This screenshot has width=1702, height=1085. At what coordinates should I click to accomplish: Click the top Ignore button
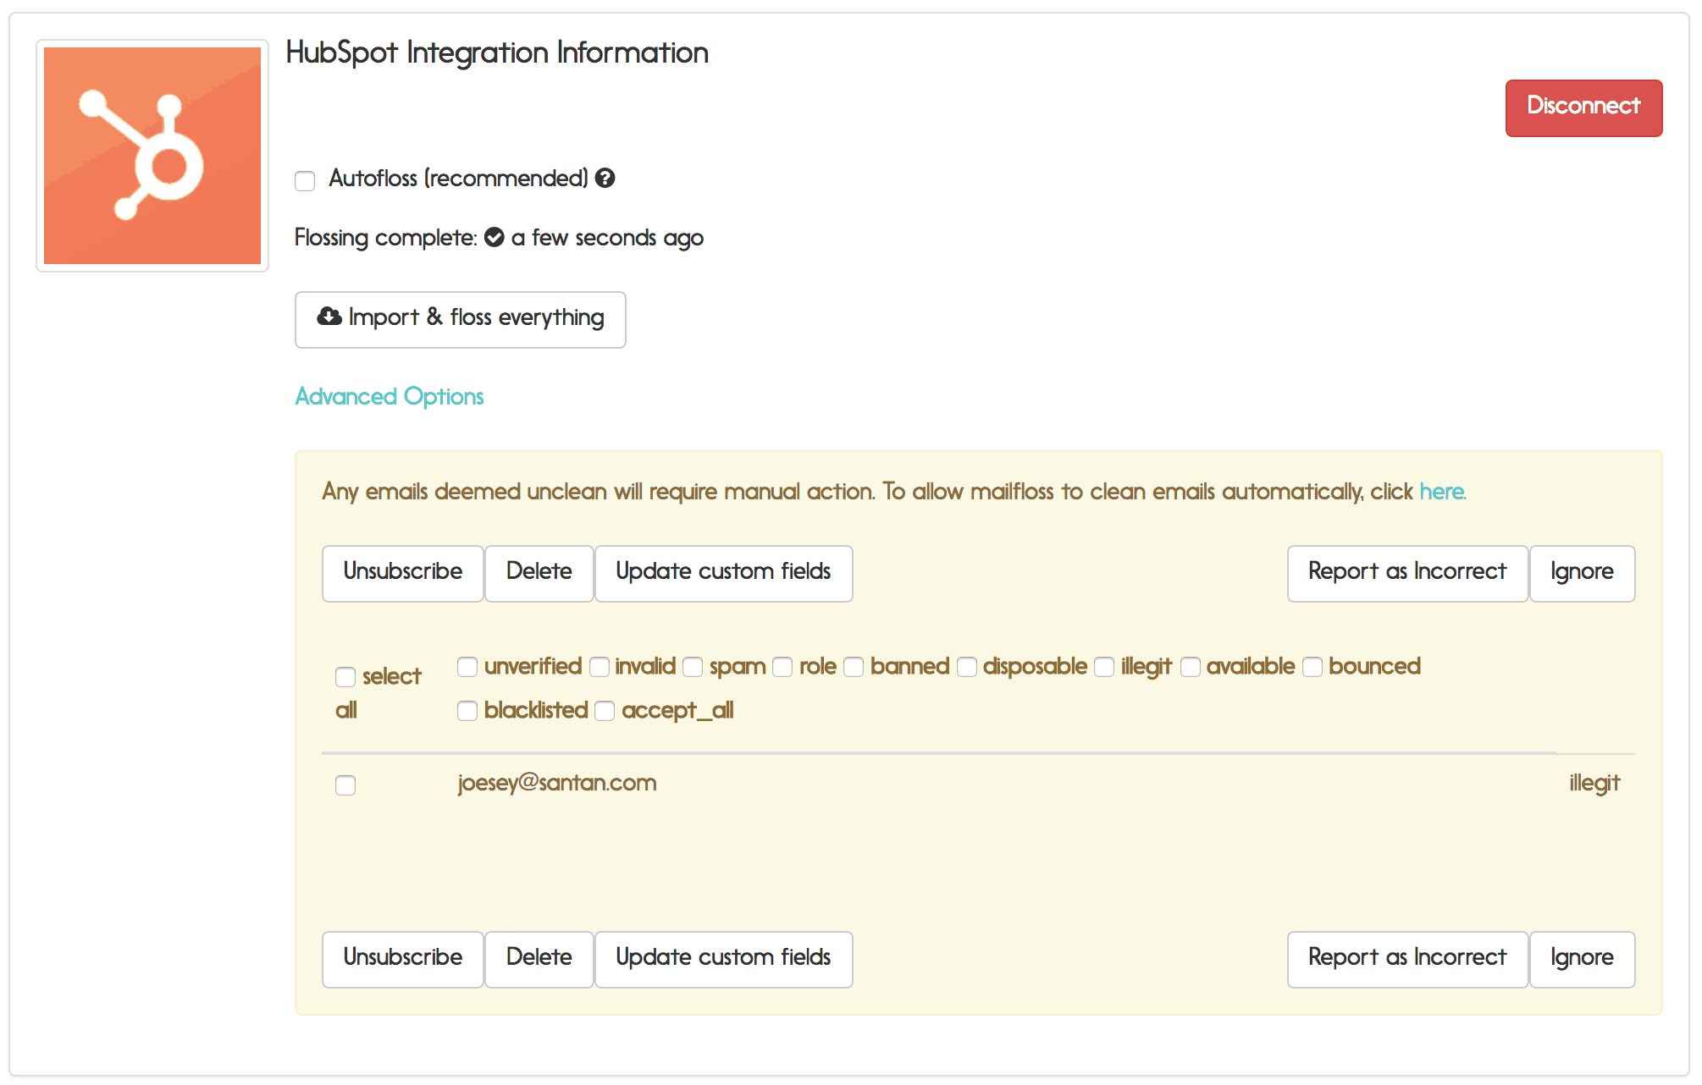1583,573
